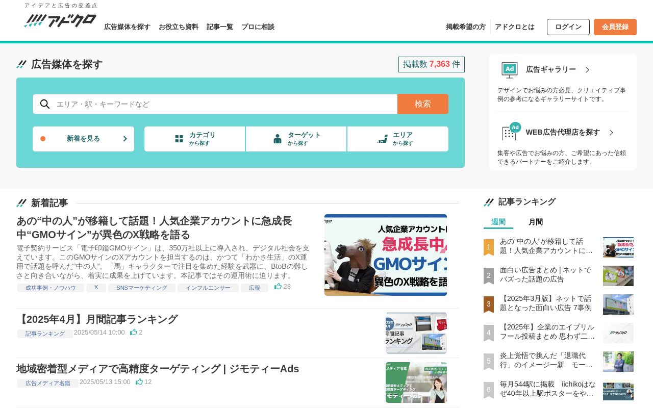Click thumbnail of rank 1 ranking article
Viewport: 653px width, 408px height.
(x=618, y=247)
